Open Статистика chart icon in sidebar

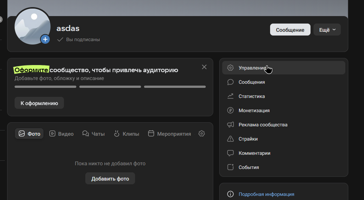pyautogui.click(x=230, y=96)
